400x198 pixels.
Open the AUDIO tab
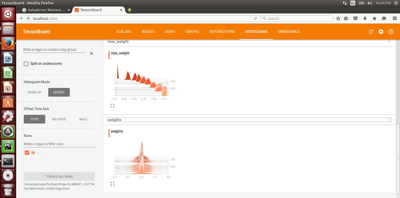click(170, 32)
